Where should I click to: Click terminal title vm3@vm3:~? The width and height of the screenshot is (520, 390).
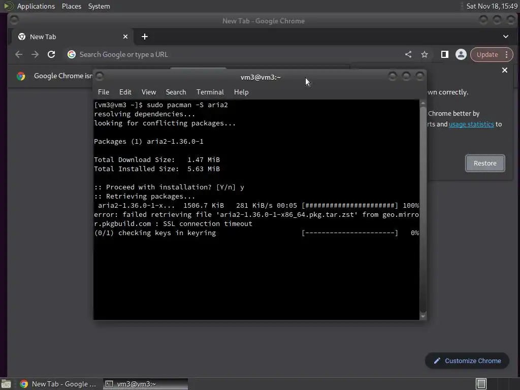pyautogui.click(x=261, y=77)
